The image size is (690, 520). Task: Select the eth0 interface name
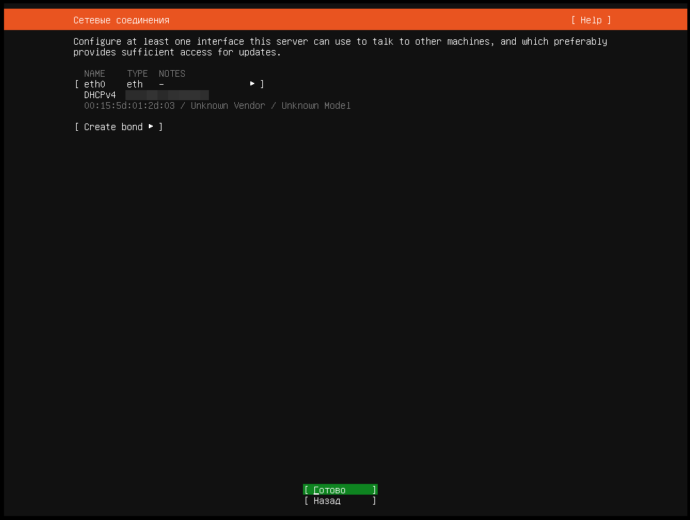pyautogui.click(x=95, y=84)
